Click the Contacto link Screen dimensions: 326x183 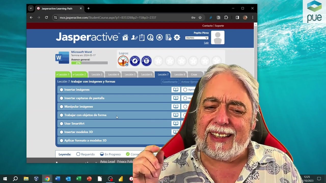click(207, 26)
